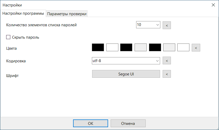The width and height of the screenshot is (219, 130).
Task: Select the third color swatch, black
Action: [126, 48]
